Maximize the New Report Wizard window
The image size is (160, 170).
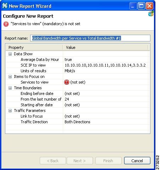point(141,6)
